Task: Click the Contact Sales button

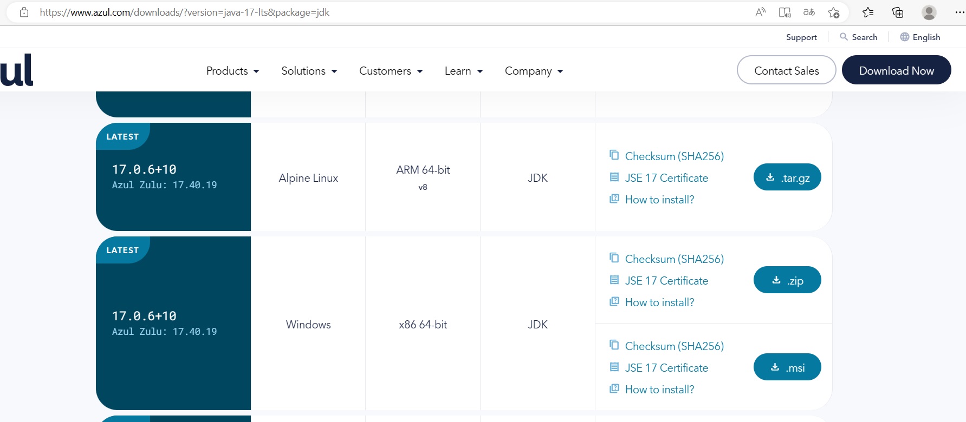Action: coord(787,70)
